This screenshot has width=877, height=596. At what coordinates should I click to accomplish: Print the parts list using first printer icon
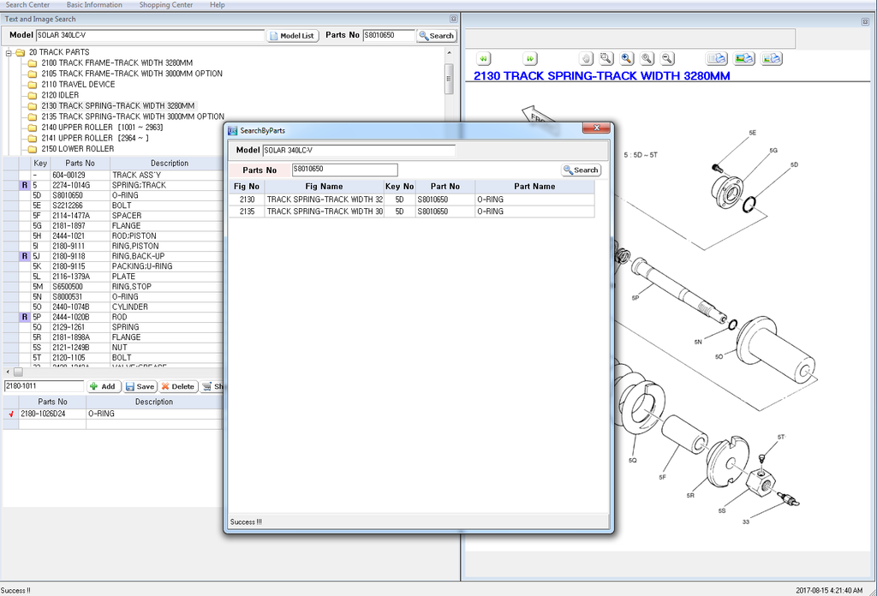[x=717, y=58]
